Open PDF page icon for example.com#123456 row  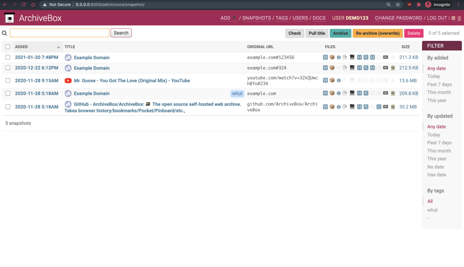pos(345,57)
